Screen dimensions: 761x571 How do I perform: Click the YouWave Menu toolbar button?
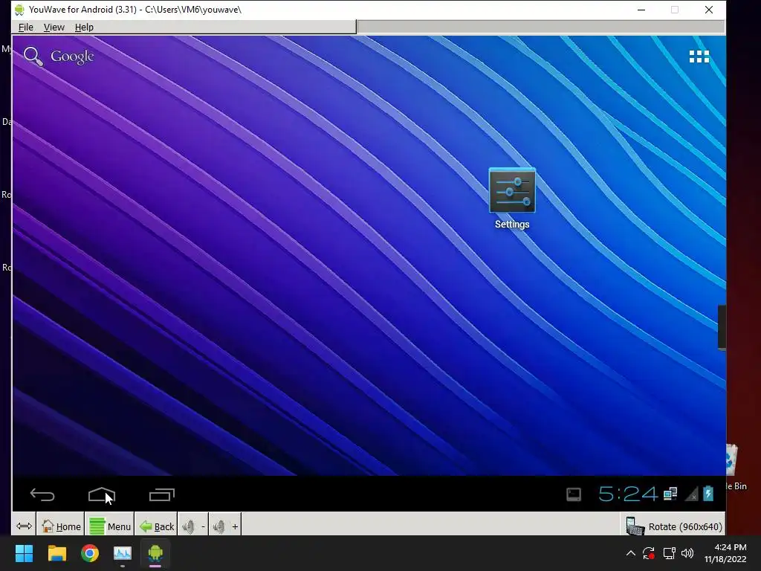[110, 526]
